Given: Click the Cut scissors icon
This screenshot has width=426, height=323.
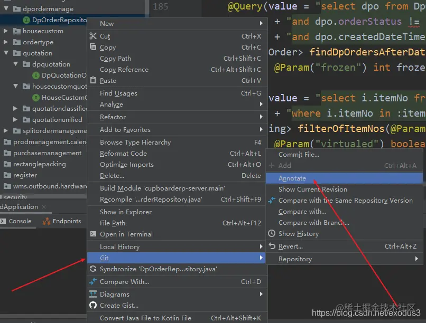Looking at the screenshot, I should (93, 36).
